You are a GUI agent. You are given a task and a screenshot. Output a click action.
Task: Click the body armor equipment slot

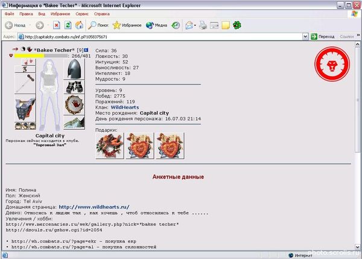[x=25, y=108]
